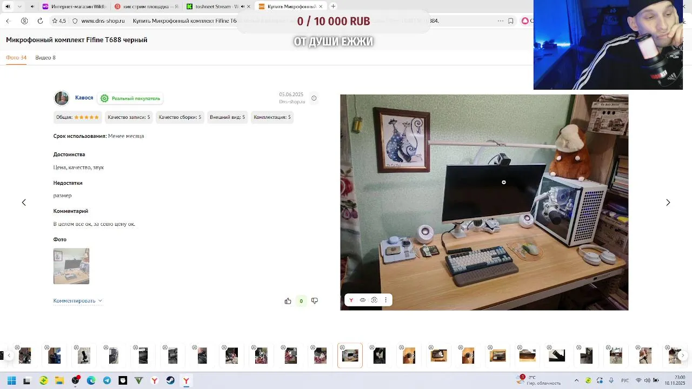The image size is (692, 389).
Task: Dislike the review with thumbs down
Action: pos(315,301)
